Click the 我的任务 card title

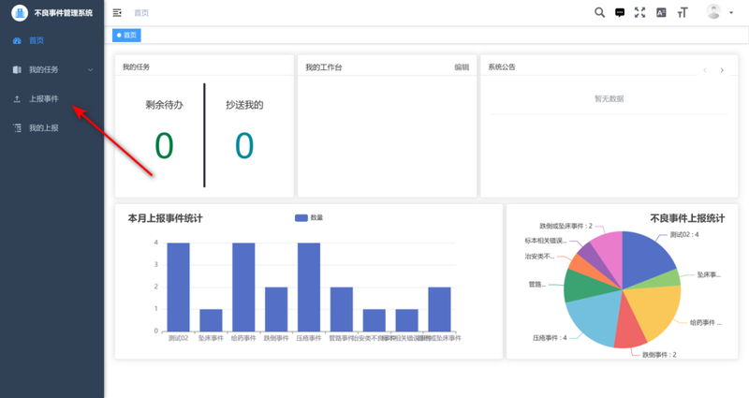tap(136, 66)
